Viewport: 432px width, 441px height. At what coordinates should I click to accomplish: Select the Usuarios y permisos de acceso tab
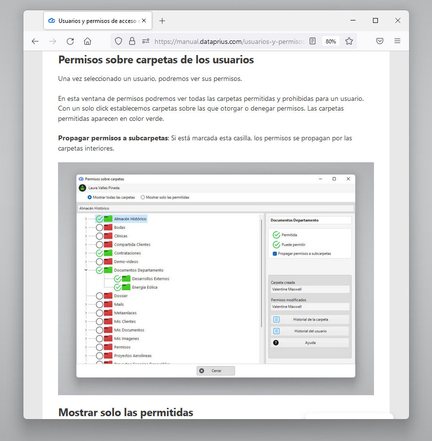[98, 20]
